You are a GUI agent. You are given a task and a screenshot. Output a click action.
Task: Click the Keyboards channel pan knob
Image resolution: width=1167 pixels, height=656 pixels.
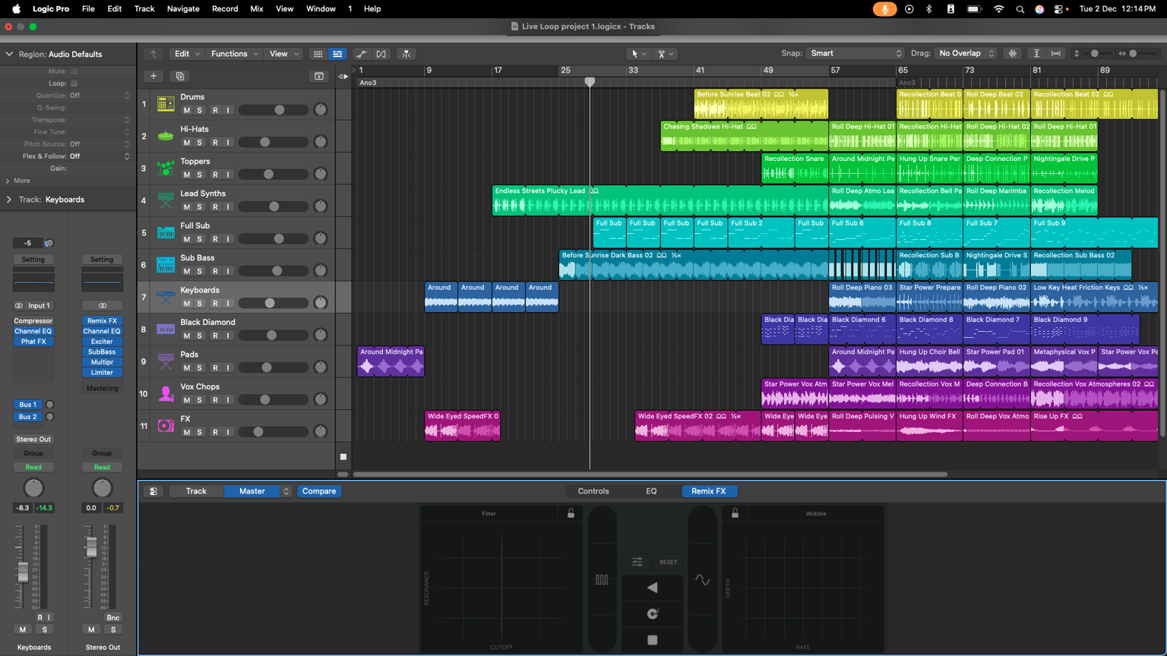(x=33, y=487)
